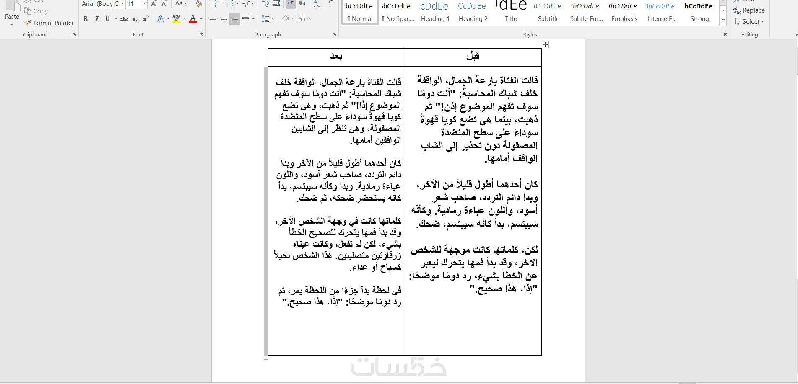Apply the Strong style
Image resolution: width=798 pixels, height=384 pixels.
(x=699, y=12)
